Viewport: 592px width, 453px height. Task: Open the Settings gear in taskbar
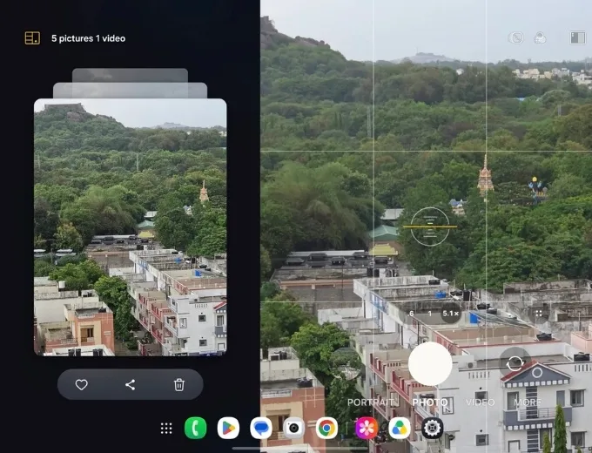point(433,428)
